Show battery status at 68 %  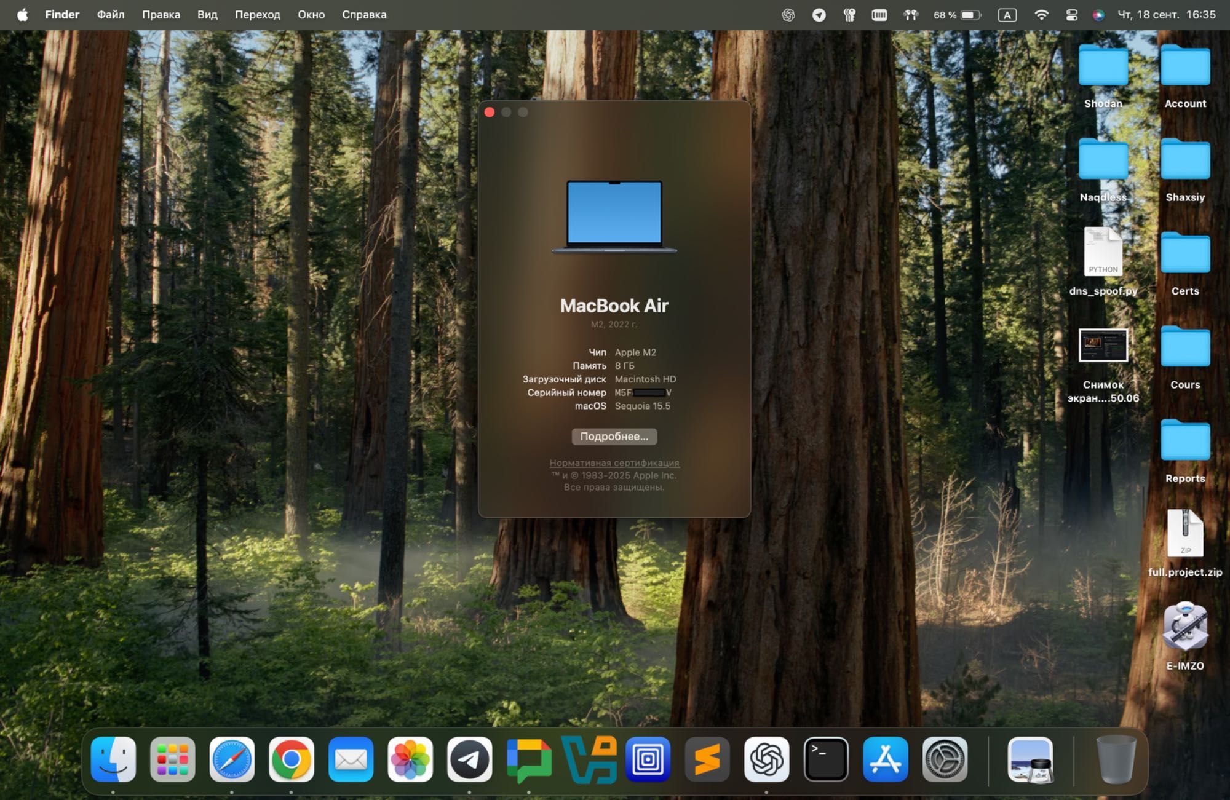coord(958,15)
